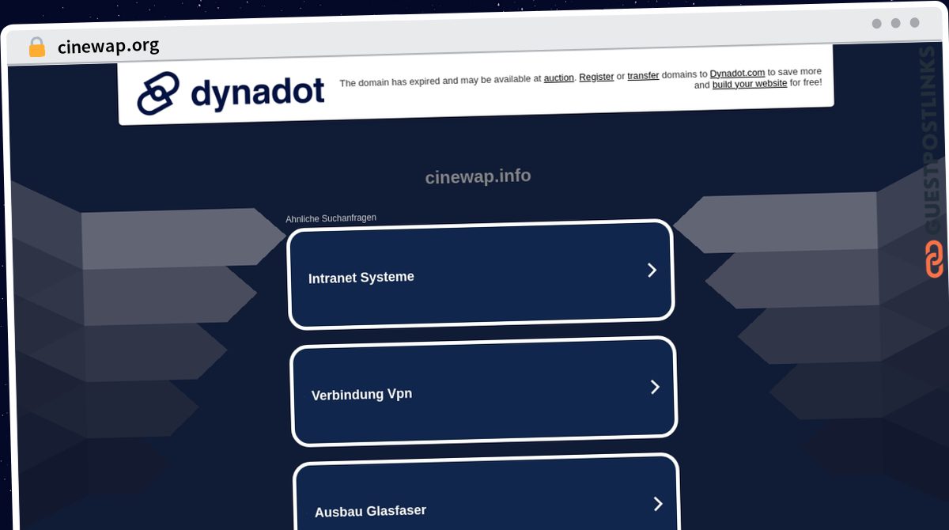Visit the Dynadot.com link
The height and width of the screenshot is (530, 949).
tap(737, 74)
